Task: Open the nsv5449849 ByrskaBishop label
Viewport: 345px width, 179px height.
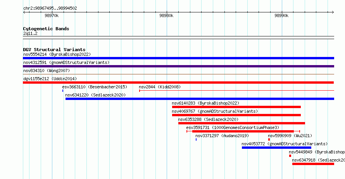Action: point(317,152)
